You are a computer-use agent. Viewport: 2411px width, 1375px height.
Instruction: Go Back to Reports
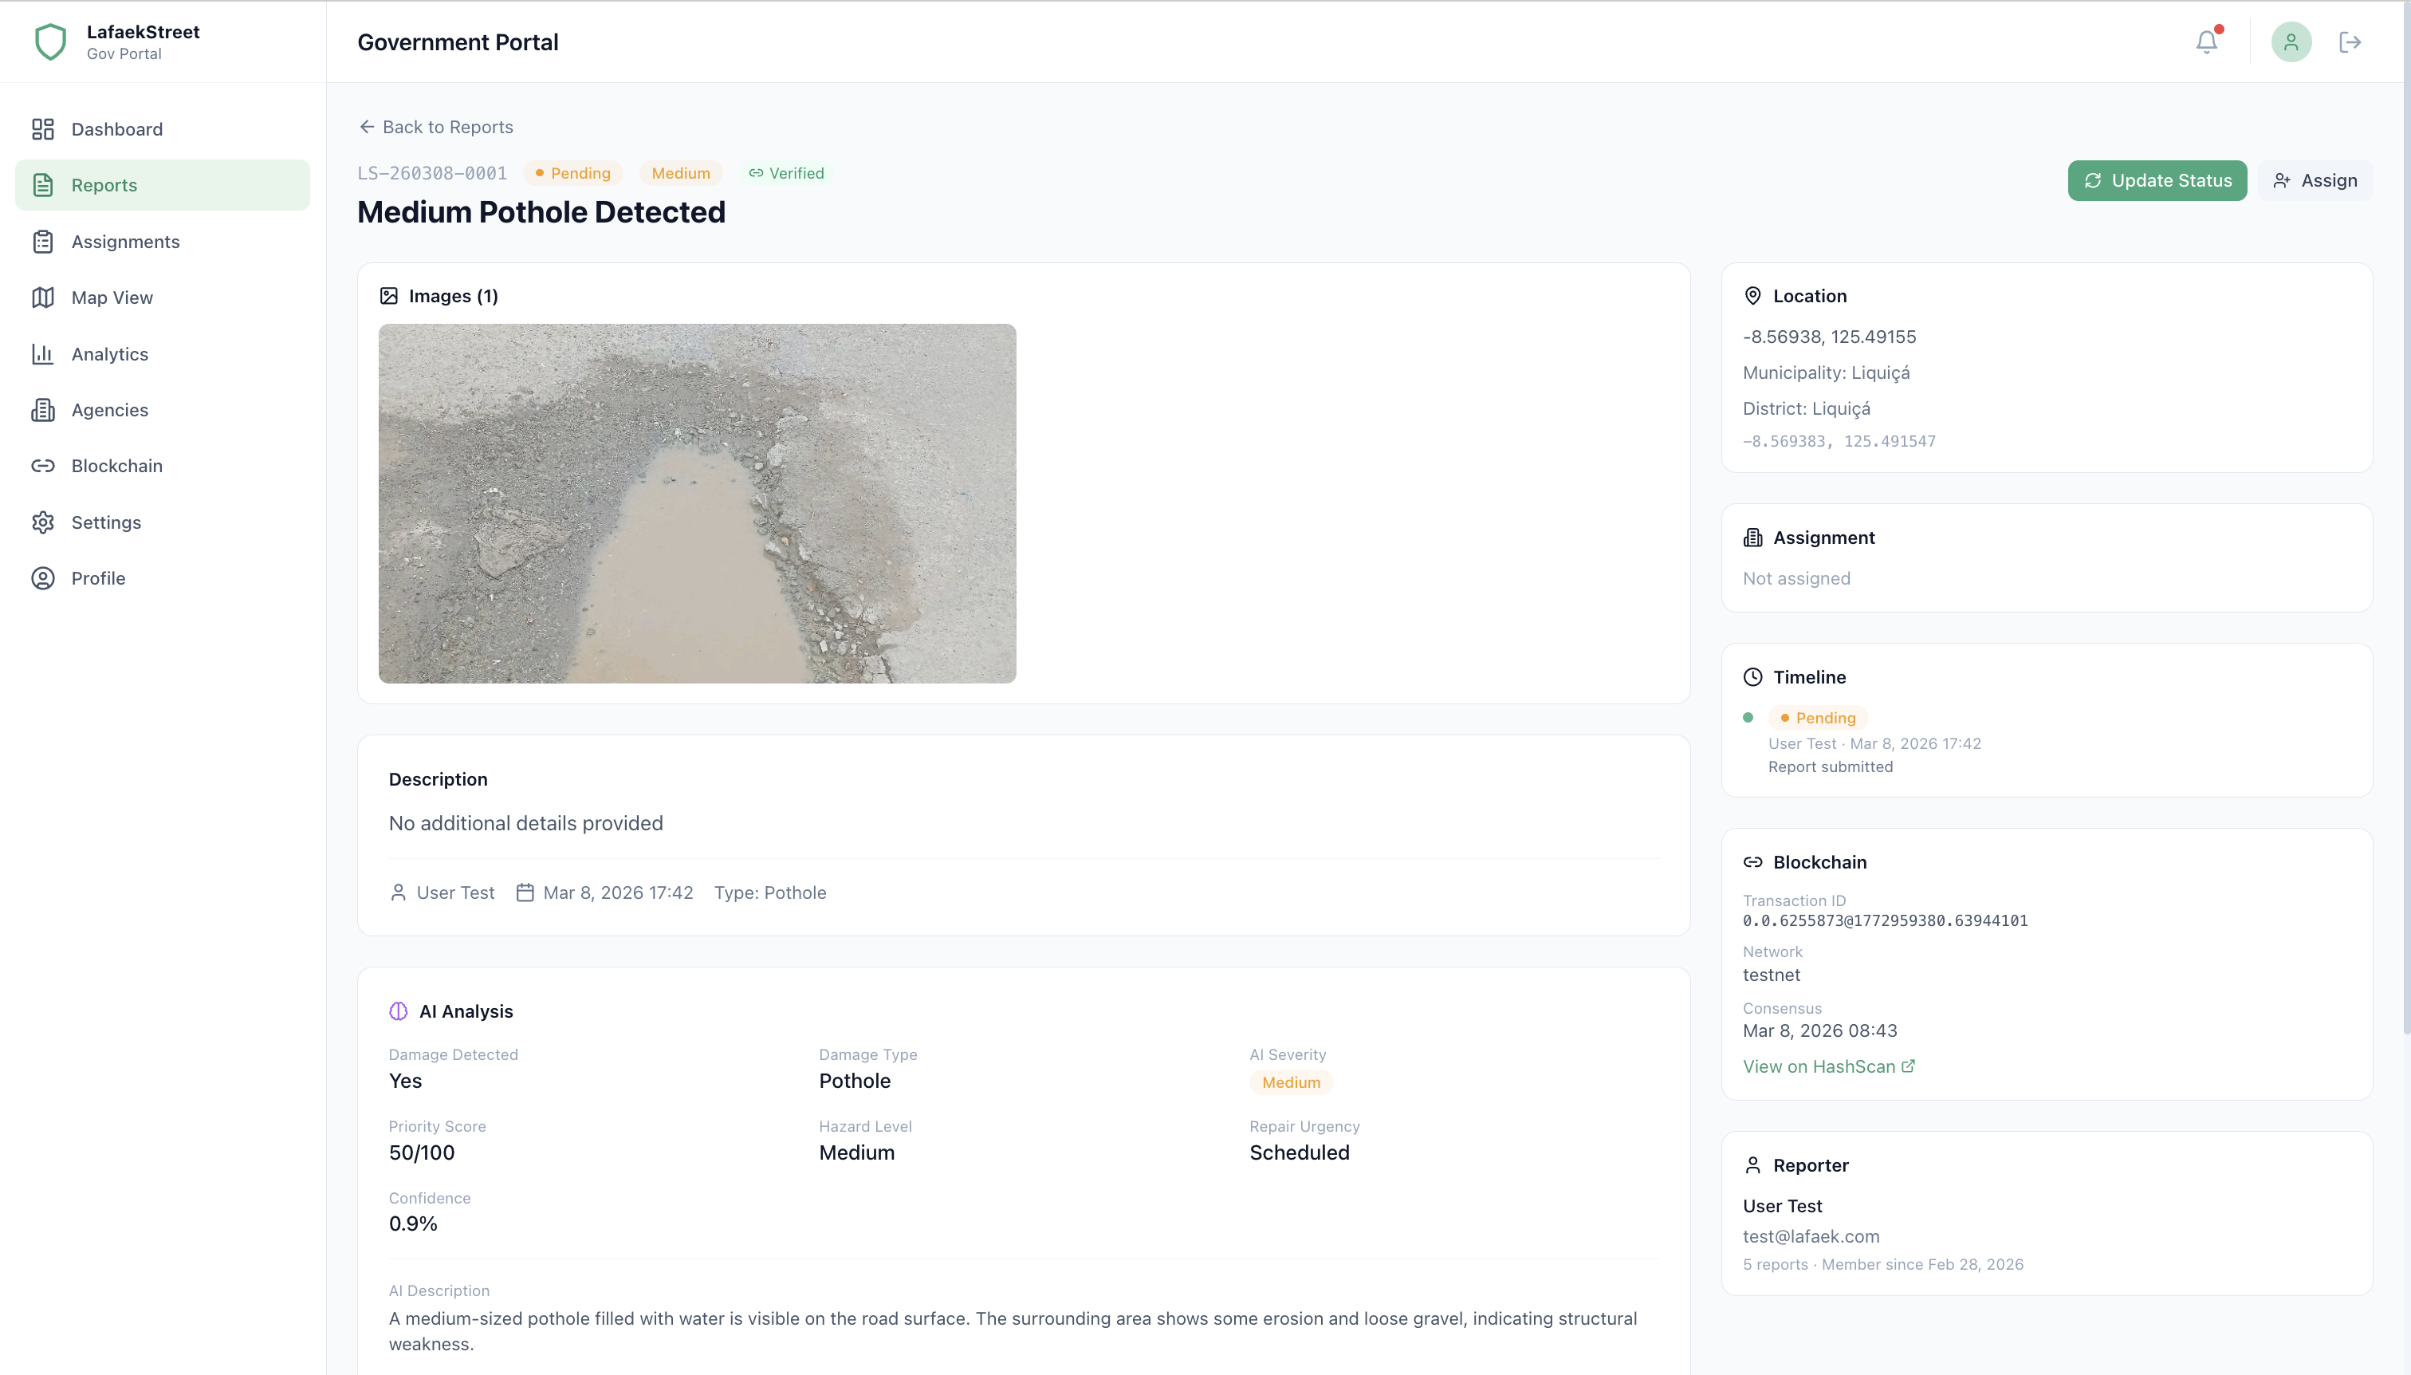coord(436,127)
